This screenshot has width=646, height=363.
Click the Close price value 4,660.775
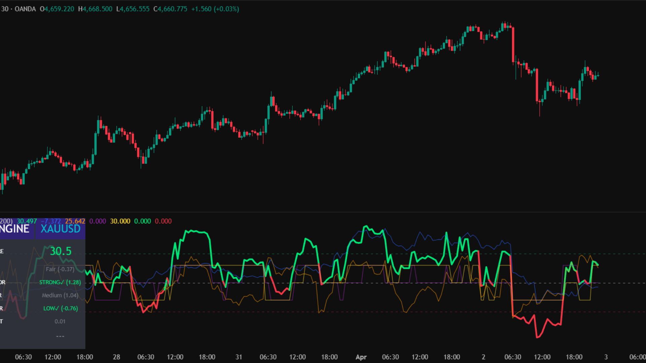click(172, 9)
